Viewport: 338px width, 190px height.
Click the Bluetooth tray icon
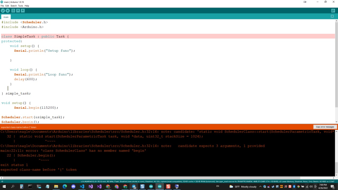pos(294,187)
